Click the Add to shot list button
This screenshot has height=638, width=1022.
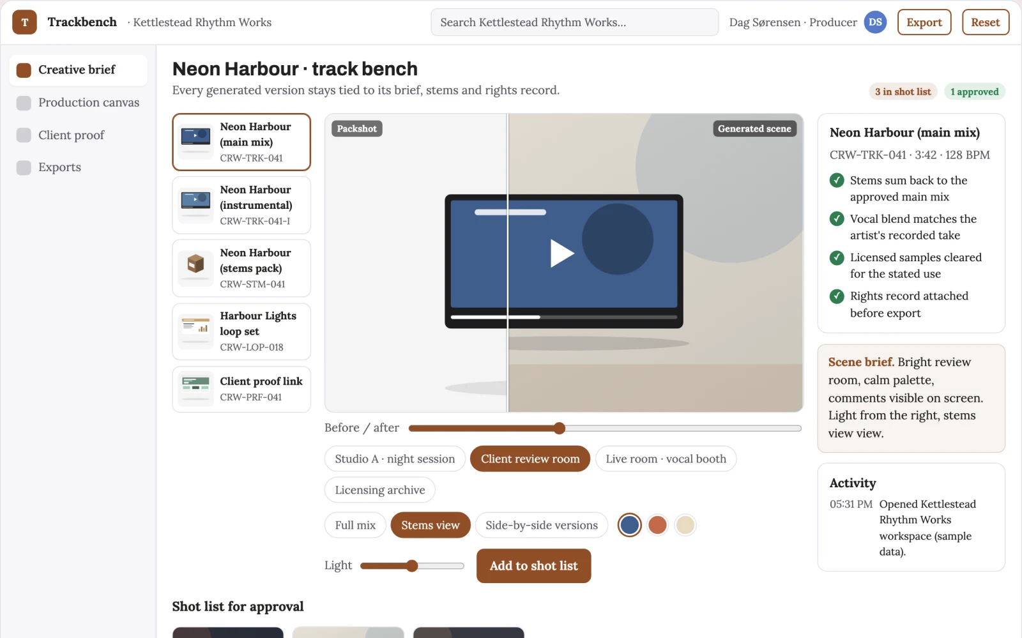click(534, 566)
